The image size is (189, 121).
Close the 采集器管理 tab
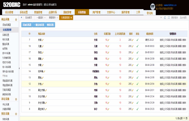(71, 18)
